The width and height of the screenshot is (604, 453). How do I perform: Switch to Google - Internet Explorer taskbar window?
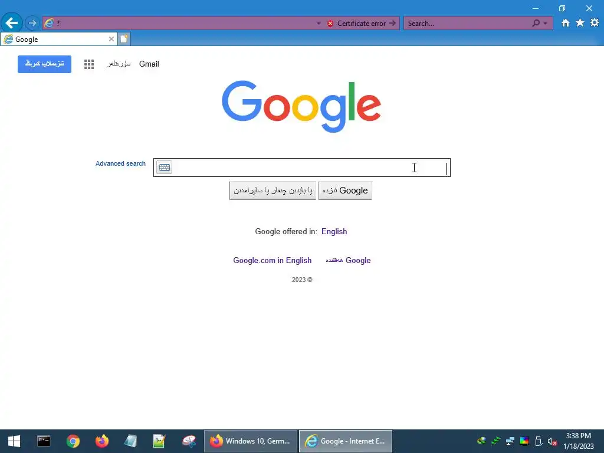(x=346, y=441)
